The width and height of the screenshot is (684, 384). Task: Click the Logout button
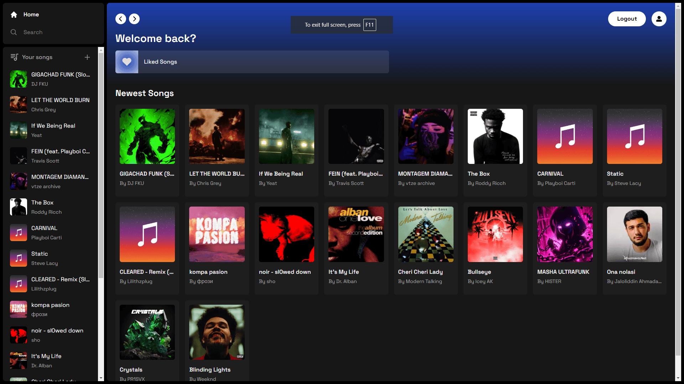[627, 19]
